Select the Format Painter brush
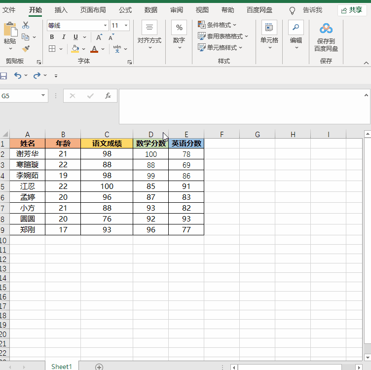Viewport: 371px width, 370px height. 26,48
